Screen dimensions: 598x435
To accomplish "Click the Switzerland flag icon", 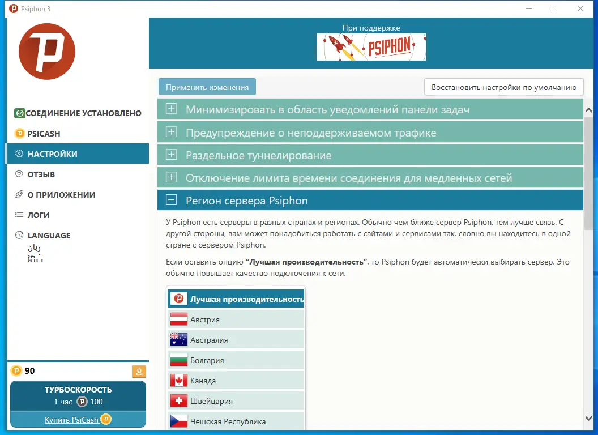I will click(179, 400).
